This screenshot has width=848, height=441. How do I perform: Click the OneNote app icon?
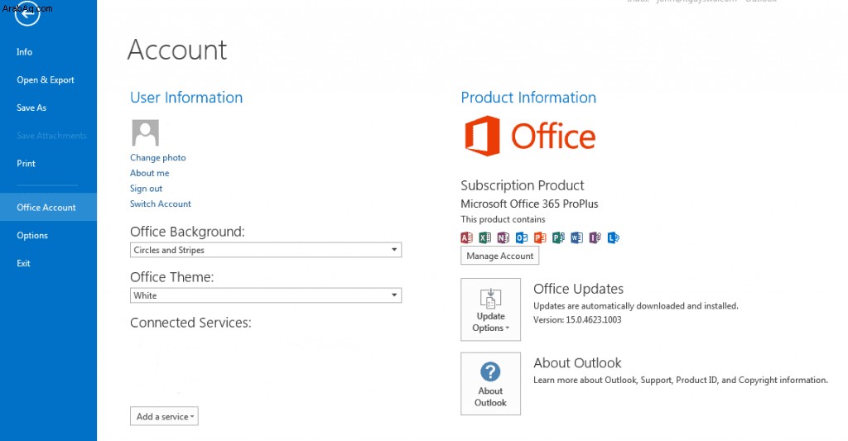[x=503, y=237]
